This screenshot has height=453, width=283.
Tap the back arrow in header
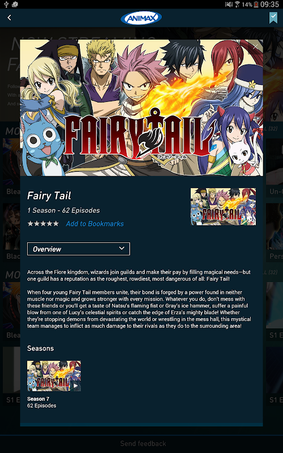pyautogui.click(x=9, y=18)
